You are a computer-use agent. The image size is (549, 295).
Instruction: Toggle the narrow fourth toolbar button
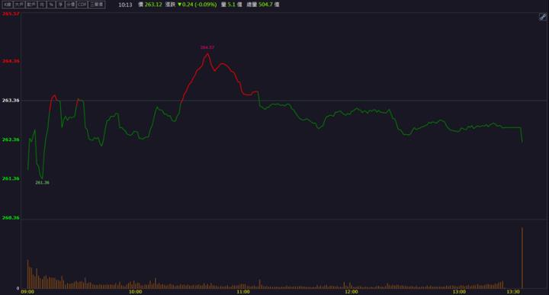point(42,5)
